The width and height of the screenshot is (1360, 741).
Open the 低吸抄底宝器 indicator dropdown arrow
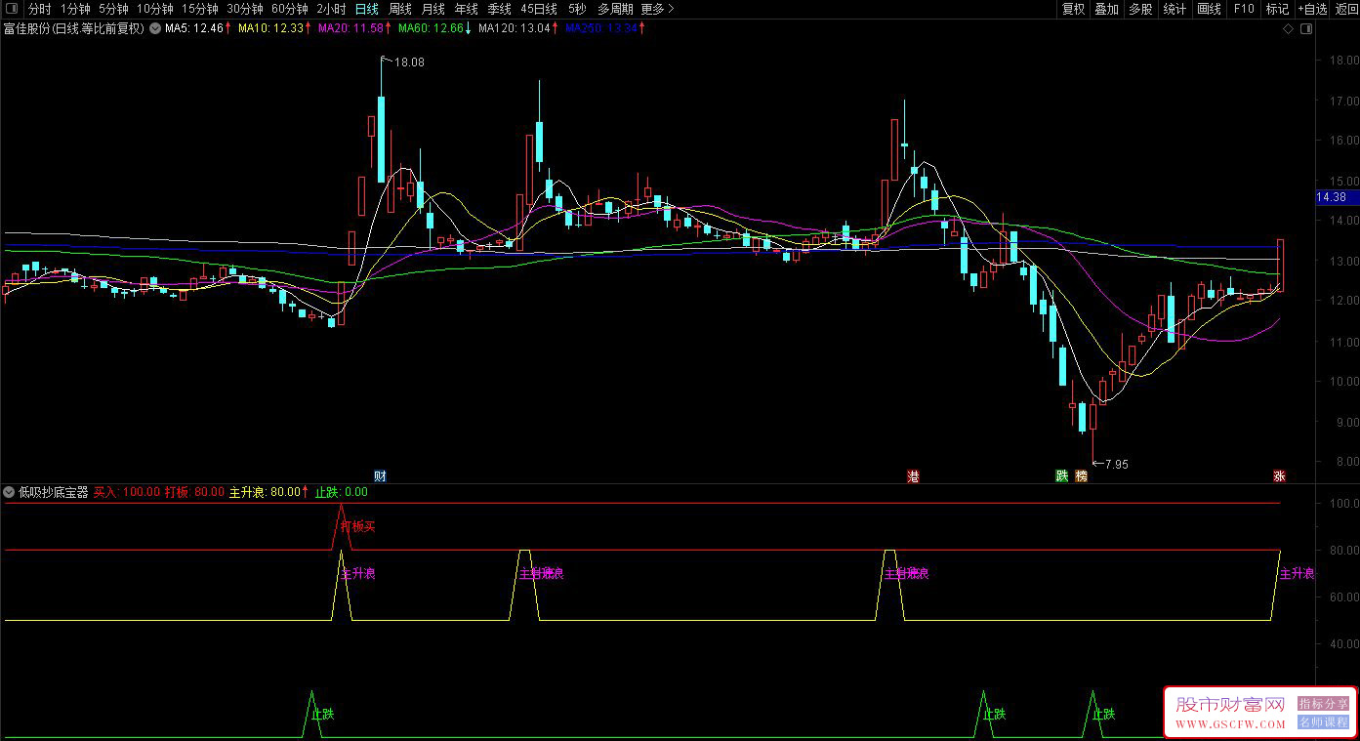[x=10, y=492]
